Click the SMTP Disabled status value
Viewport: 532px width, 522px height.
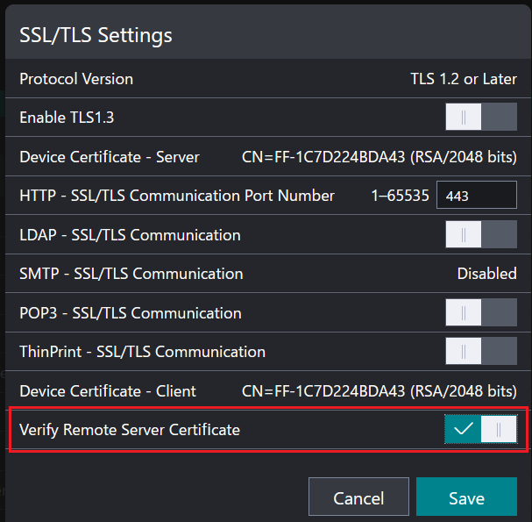tap(486, 274)
